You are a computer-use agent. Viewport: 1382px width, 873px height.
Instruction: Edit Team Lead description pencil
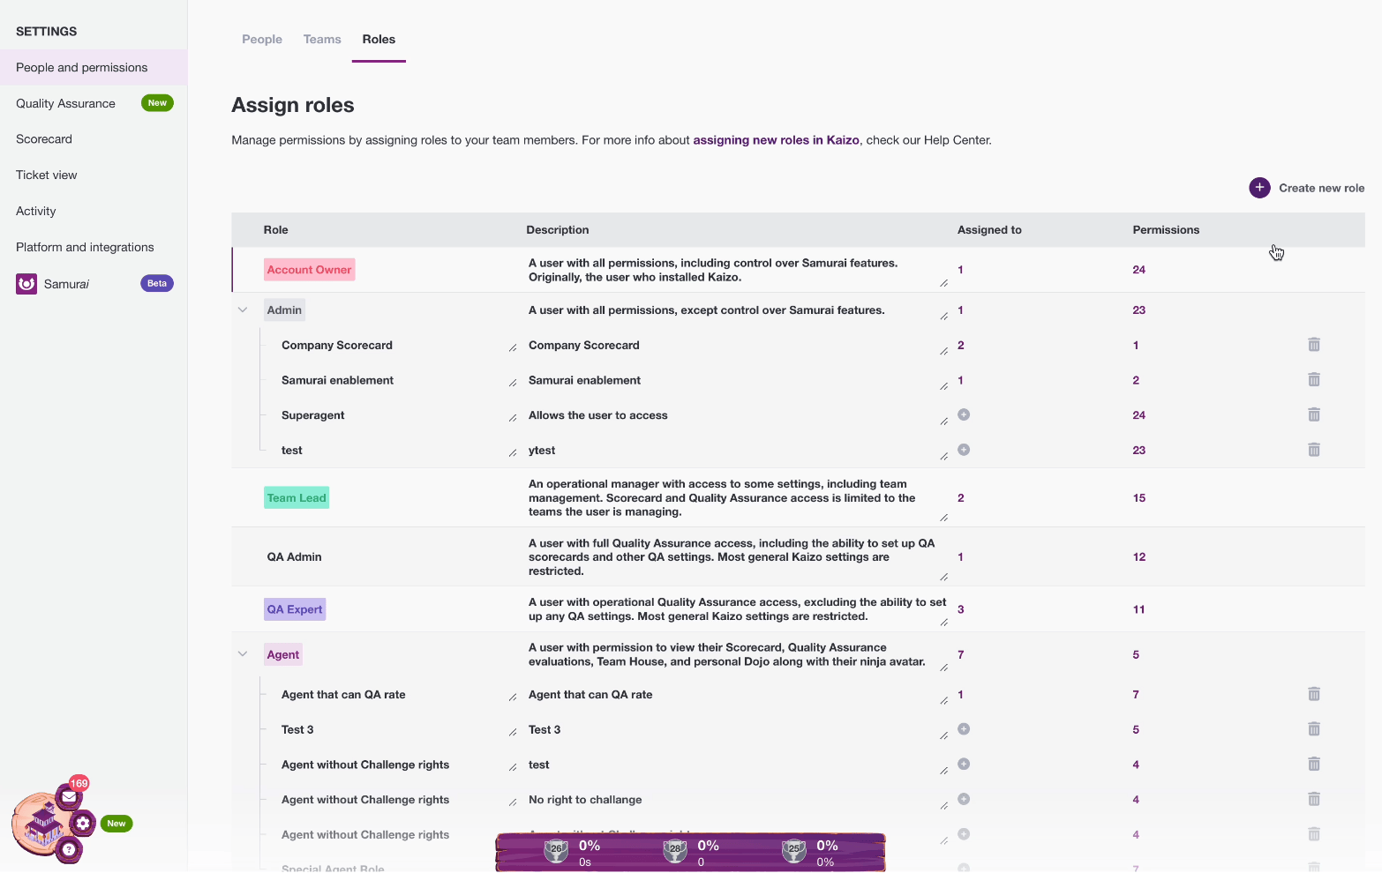pos(944,518)
